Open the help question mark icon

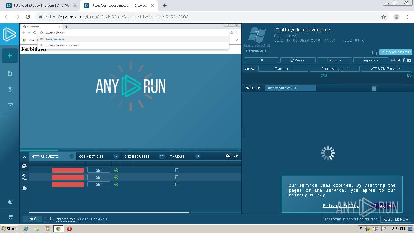point(10,89)
